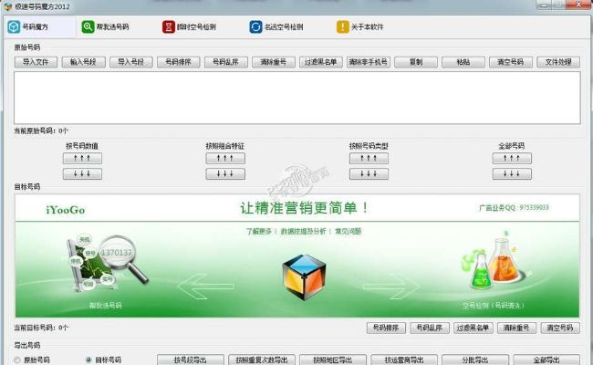
Task: Open the 数据挖掘及分析 link
Action: coord(303,231)
